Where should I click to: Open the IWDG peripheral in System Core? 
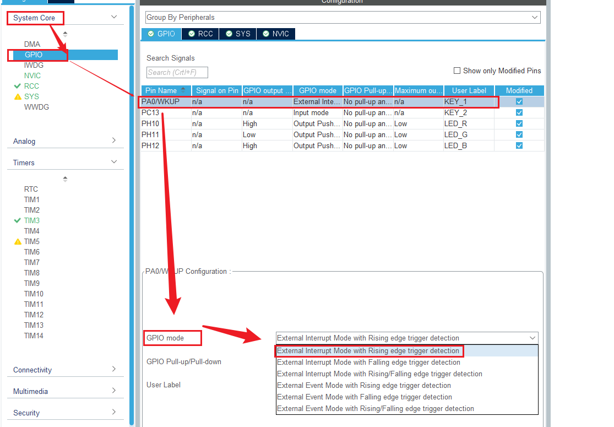pyautogui.click(x=34, y=65)
